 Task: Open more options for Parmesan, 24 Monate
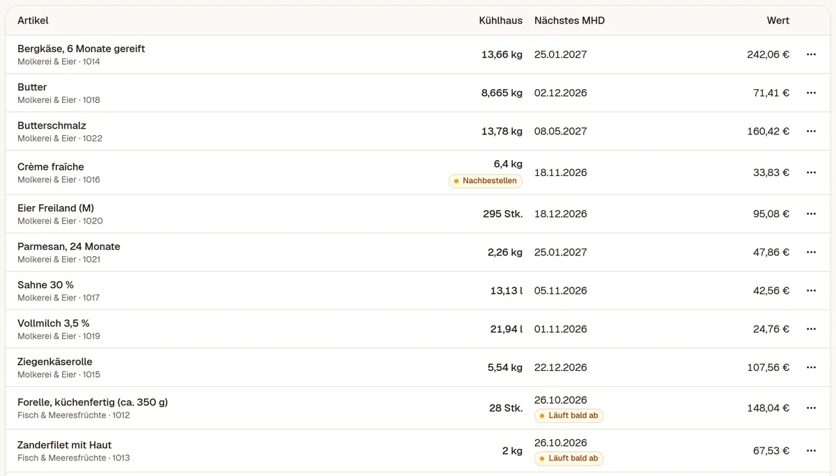click(811, 252)
